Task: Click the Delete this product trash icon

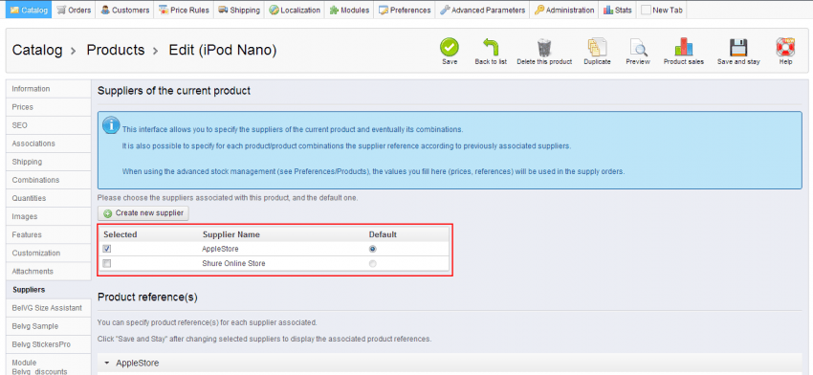Action: [x=544, y=47]
